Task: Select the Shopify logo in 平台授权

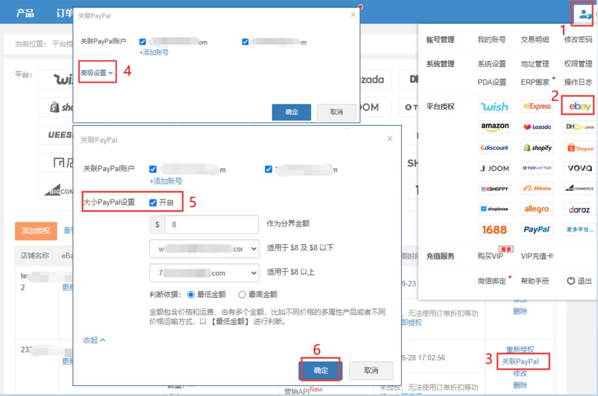Action: (537, 147)
